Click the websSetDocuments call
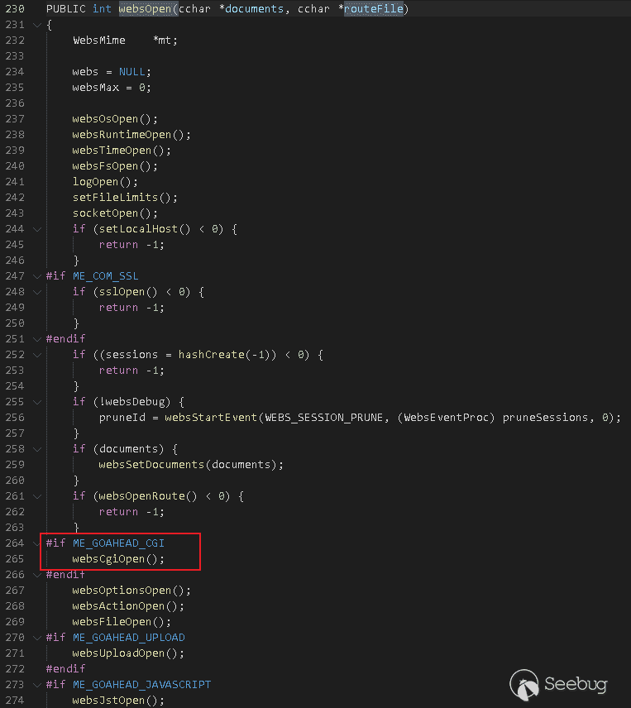This screenshot has height=708, width=631. [x=151, y=465]
